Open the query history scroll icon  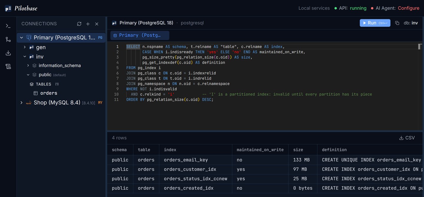[8, 66]
